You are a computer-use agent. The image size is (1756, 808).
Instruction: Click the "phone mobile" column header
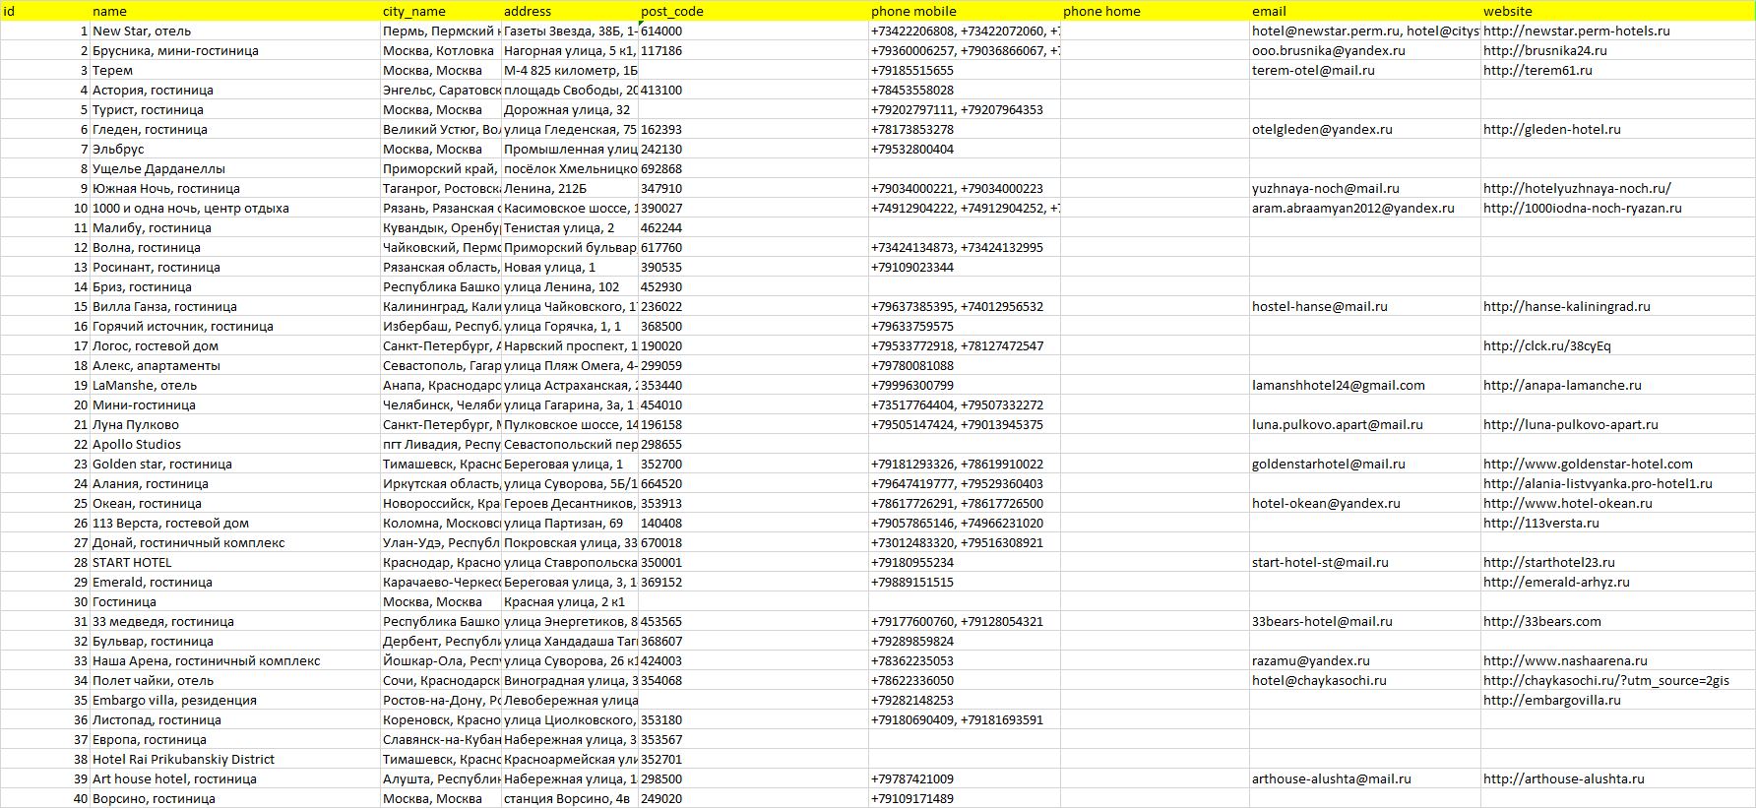pyautogui.click(x=913, y=11)
